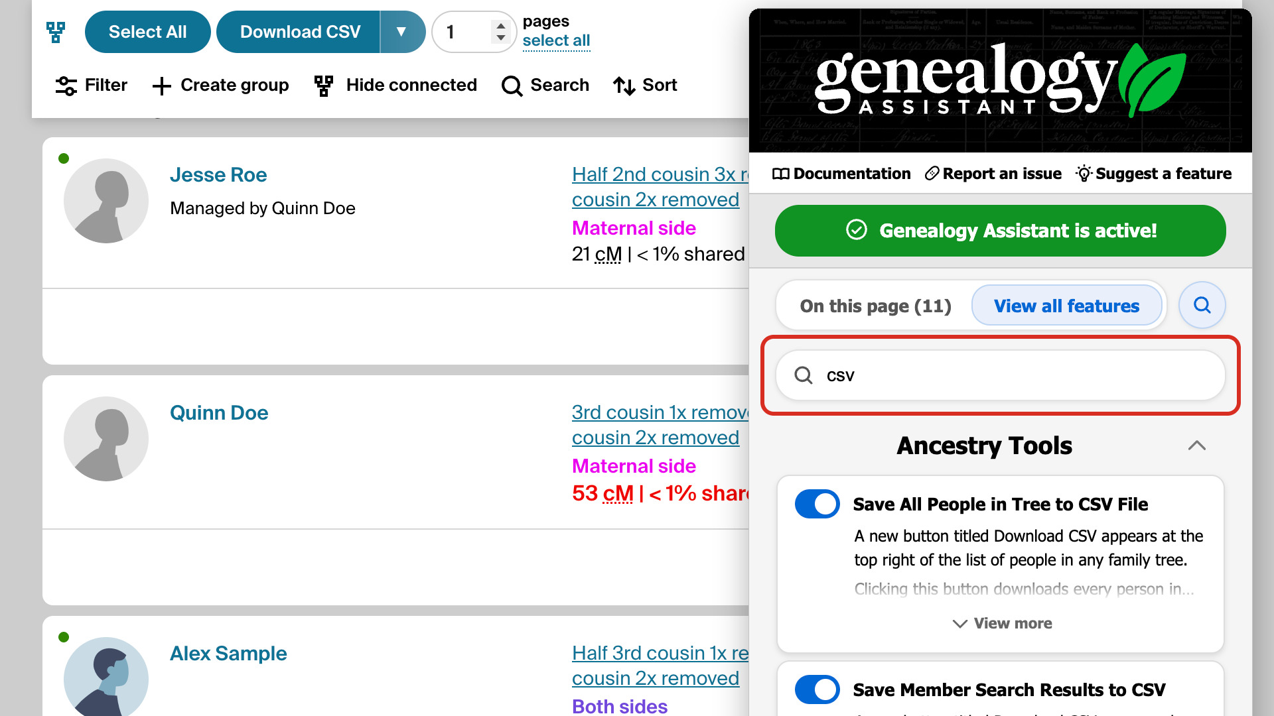Collapse the Ancestry Tools section chevron
1274x716 pixels.
[x=1196, y=446]
